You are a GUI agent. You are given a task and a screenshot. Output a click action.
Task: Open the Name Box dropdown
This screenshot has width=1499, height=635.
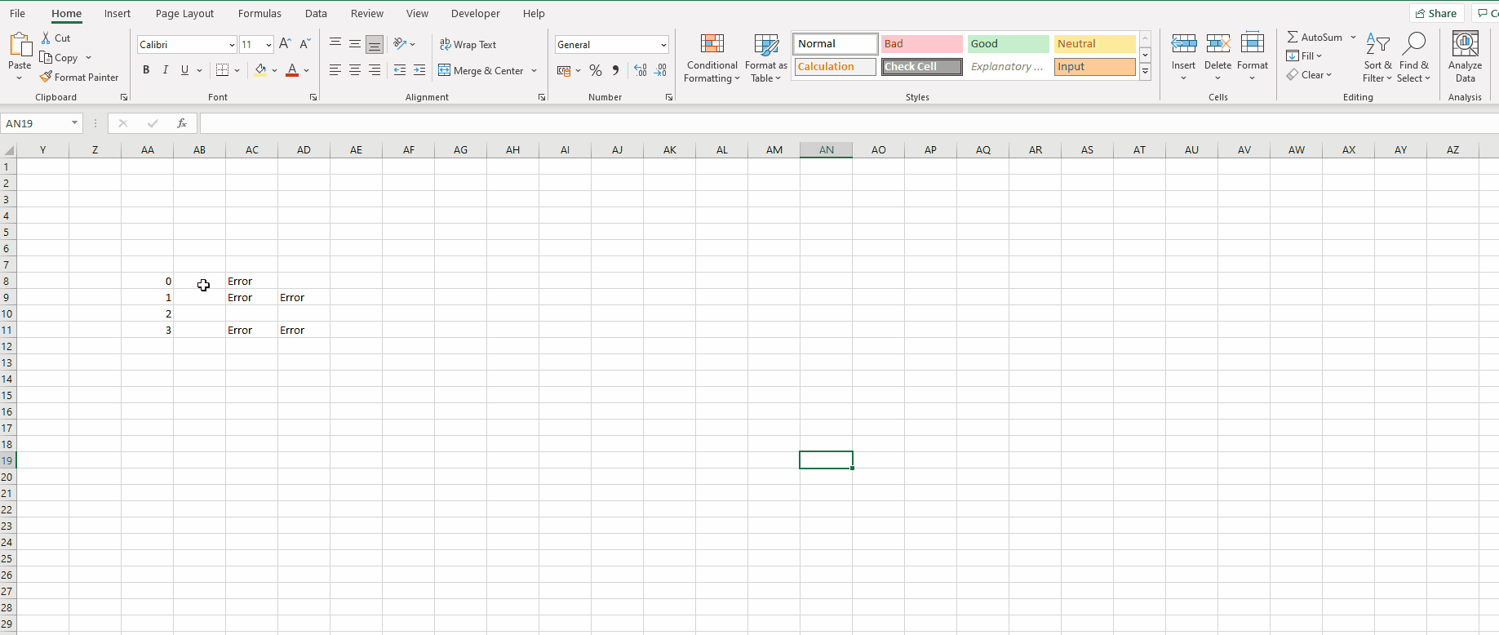click(x=74, y=123)
